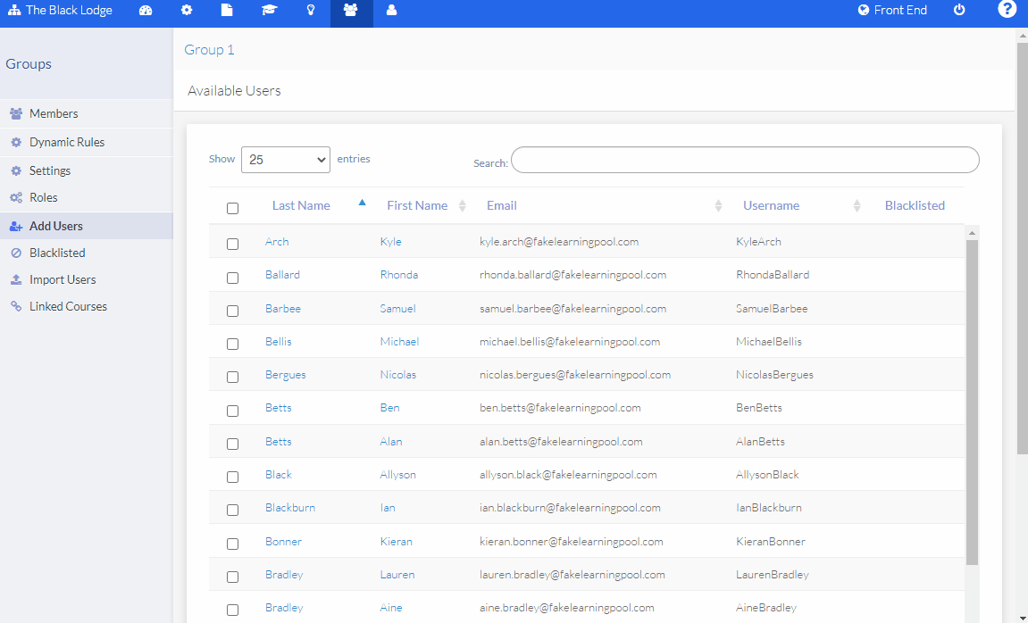
Task: Tick the checkbox for Kyle Arch
Action: coord(233,244)
